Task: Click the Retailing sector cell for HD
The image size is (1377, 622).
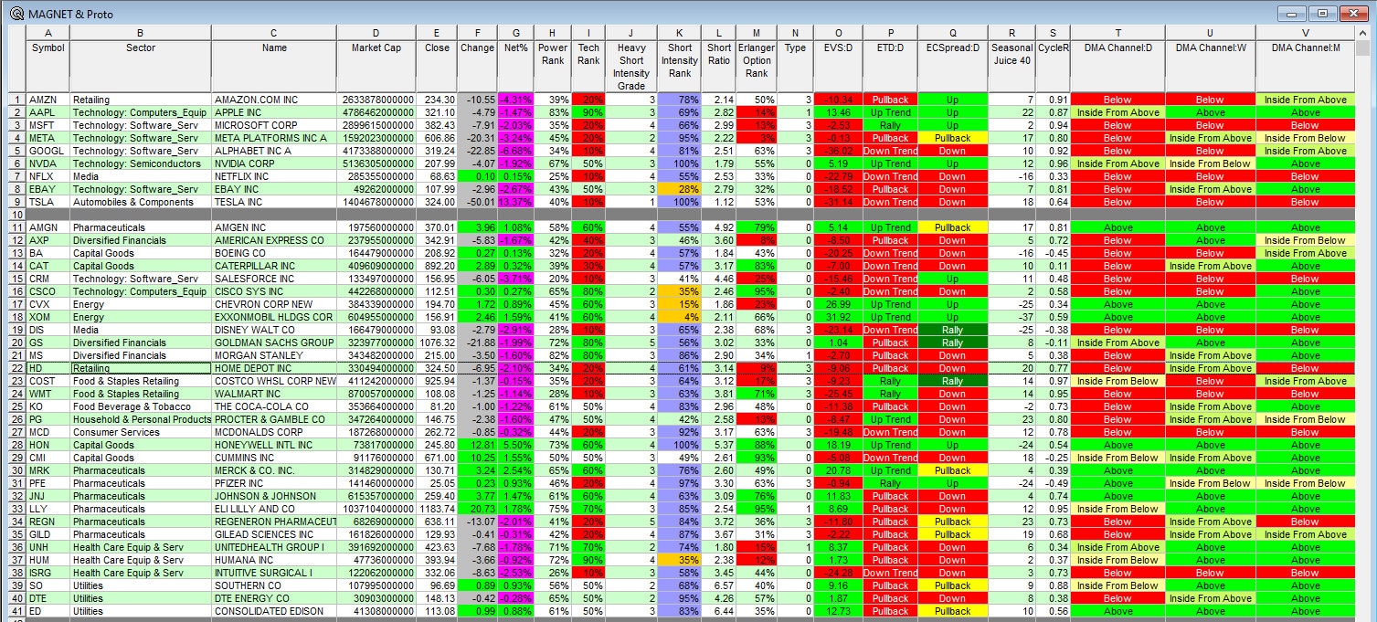Action: coord(141,368)
